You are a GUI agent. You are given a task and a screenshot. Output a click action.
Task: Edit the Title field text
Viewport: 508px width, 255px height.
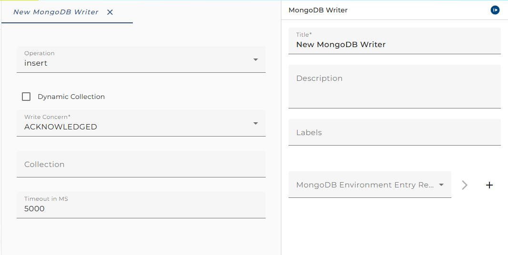(394, 41)
